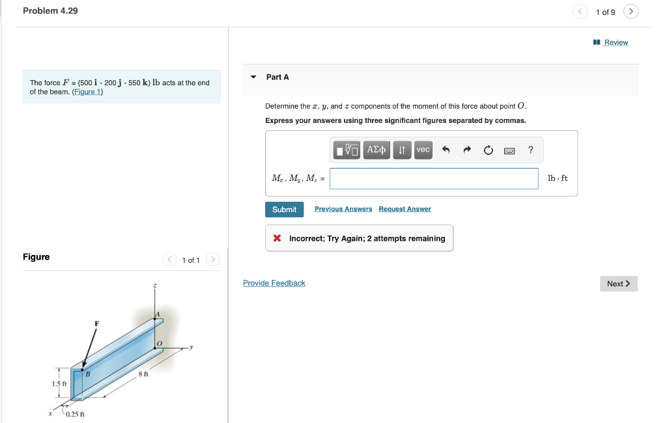Click the red X incorrect indicator

[276, 238]
